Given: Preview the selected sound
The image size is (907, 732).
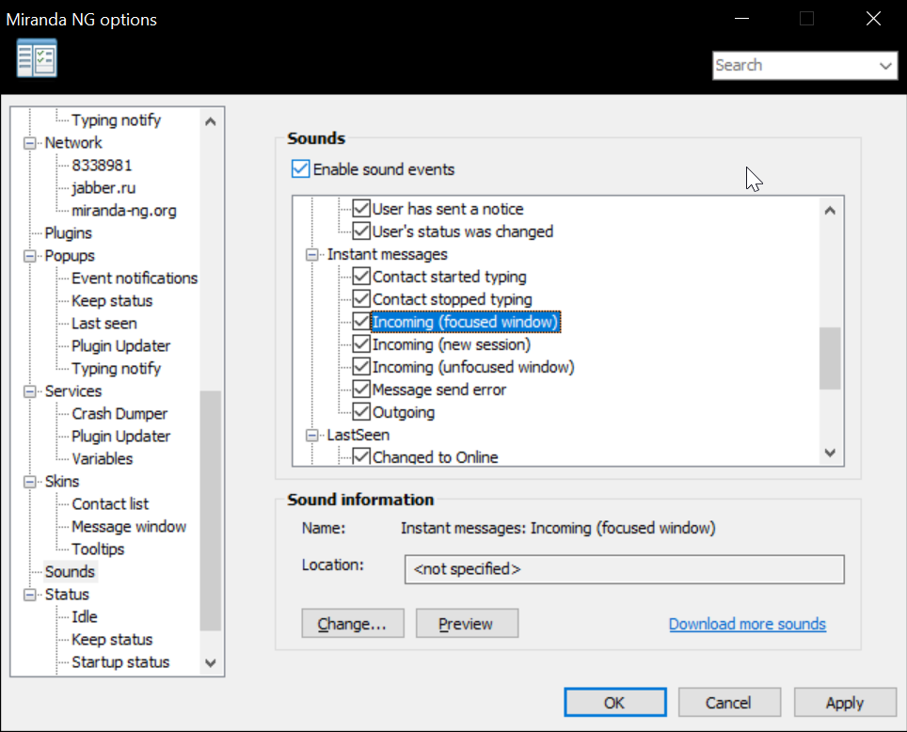Looking at the screenshot, I should click(467, 623).
